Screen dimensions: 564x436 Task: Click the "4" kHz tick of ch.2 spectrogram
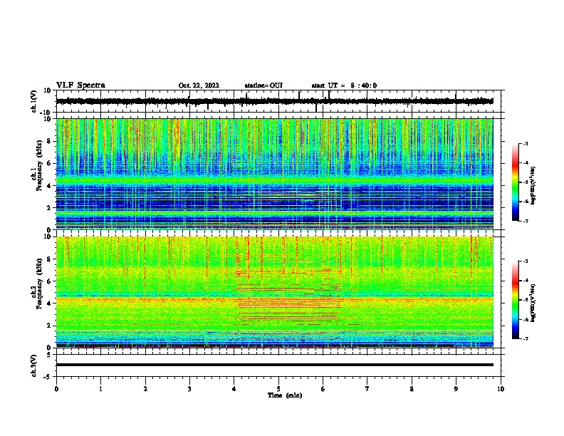click(x=49, y=303)
